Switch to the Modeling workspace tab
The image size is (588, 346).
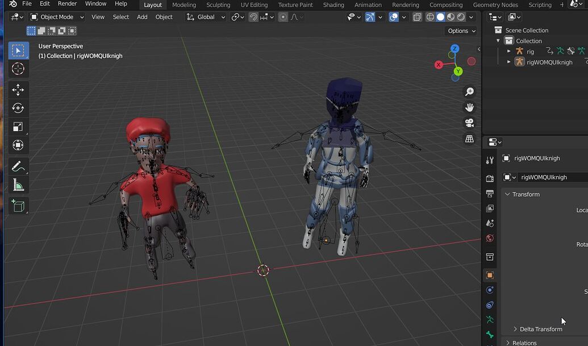pos(184,5)
